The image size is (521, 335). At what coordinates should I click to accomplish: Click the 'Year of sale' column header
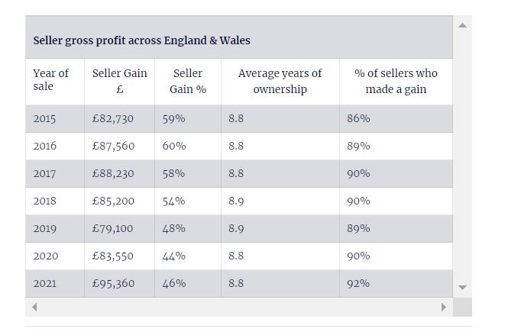pyautogui.click(x=50, y=80)
